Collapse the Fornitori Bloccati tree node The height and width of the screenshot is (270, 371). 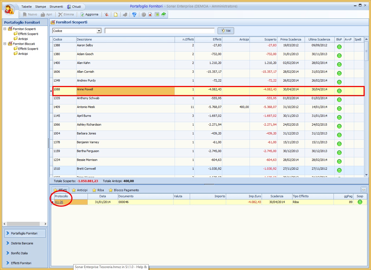click(5, 44)
